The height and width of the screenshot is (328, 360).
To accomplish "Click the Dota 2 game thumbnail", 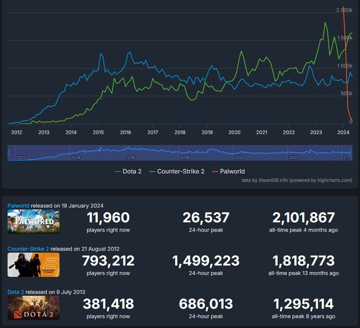I will [x=34, y=308].
